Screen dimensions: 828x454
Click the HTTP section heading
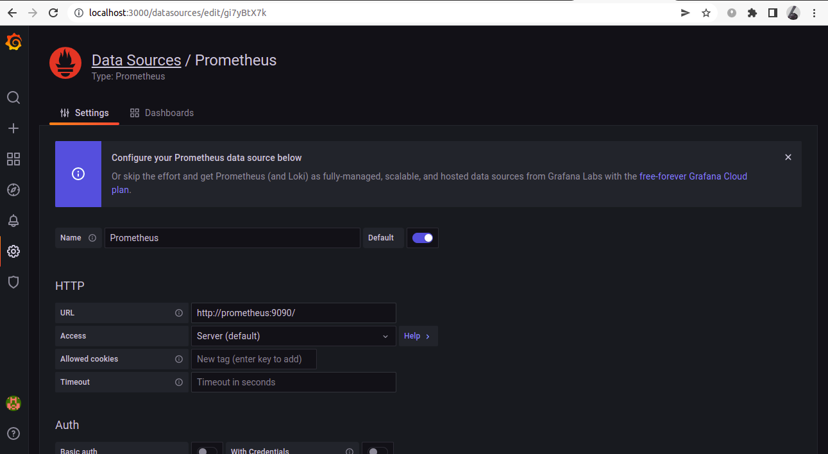tap(70, 286)
